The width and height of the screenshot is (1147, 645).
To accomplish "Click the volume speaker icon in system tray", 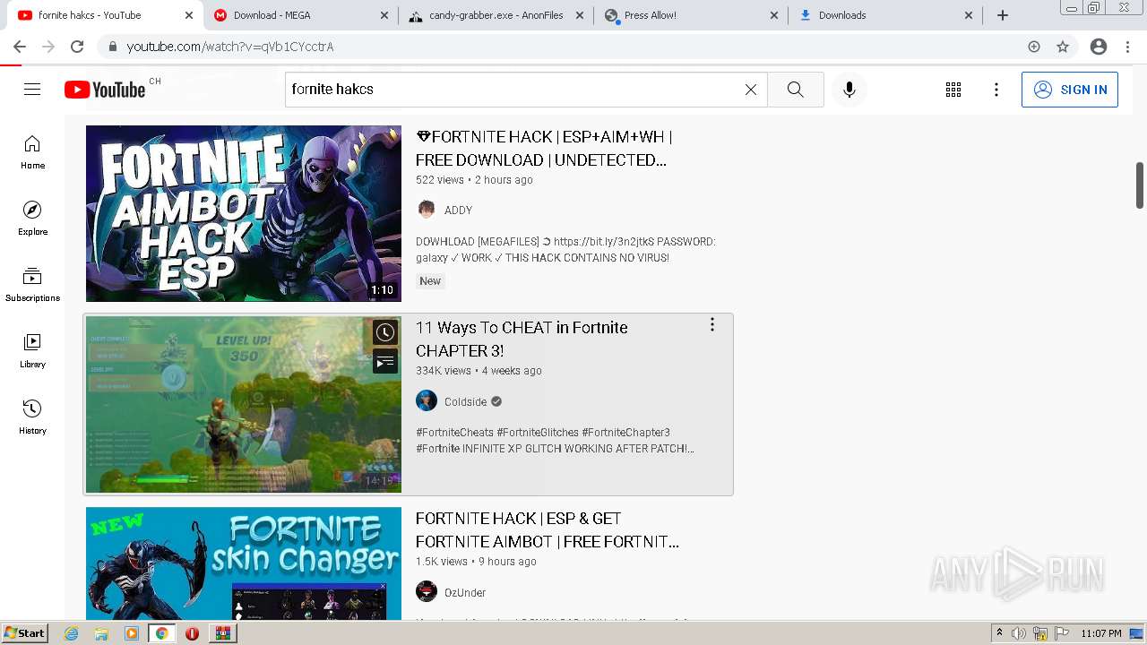I will pyautogui.click(x=1019, y=633).
